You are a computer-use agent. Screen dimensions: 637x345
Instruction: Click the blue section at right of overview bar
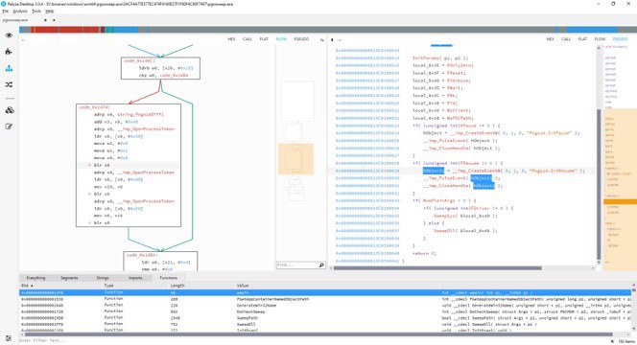coord(592,30)
